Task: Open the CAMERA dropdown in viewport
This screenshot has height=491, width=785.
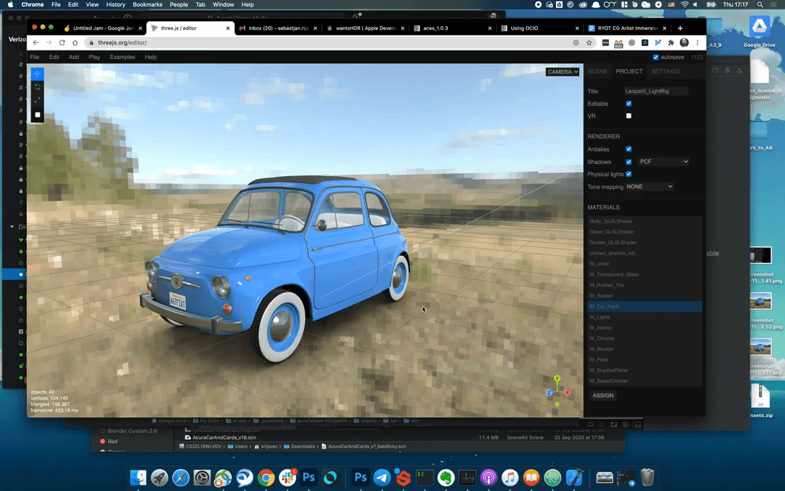Action: [562, 72]
